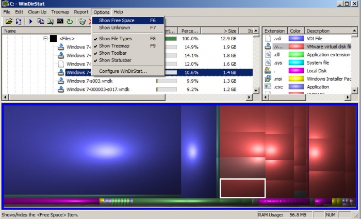Click the disk icon in the 14.1% row
Viewport: 361px width, 219px height.
tap(61, 55)
